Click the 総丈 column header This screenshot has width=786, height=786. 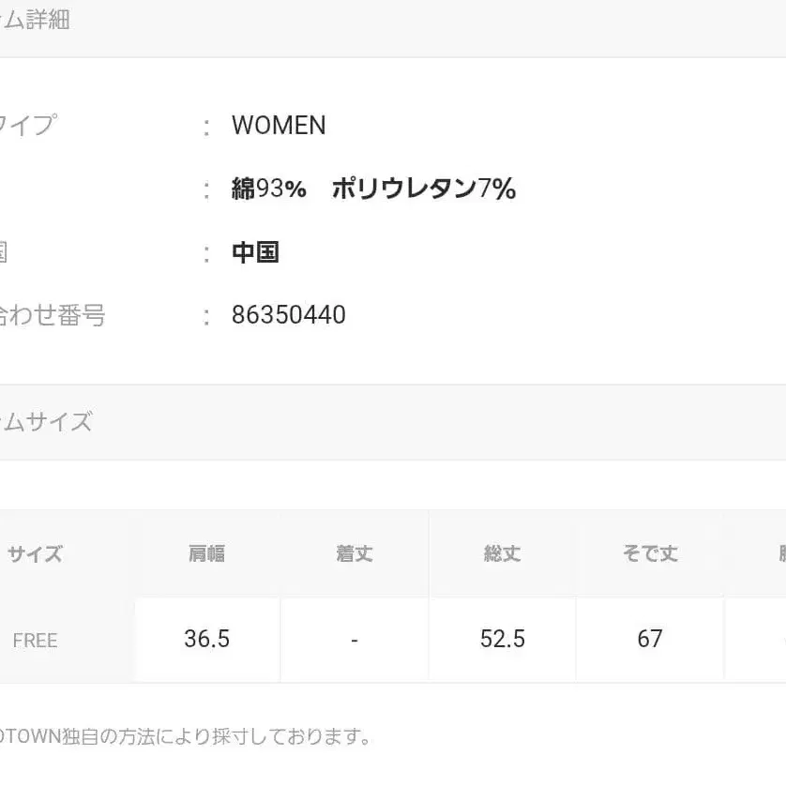coord(502,553)
